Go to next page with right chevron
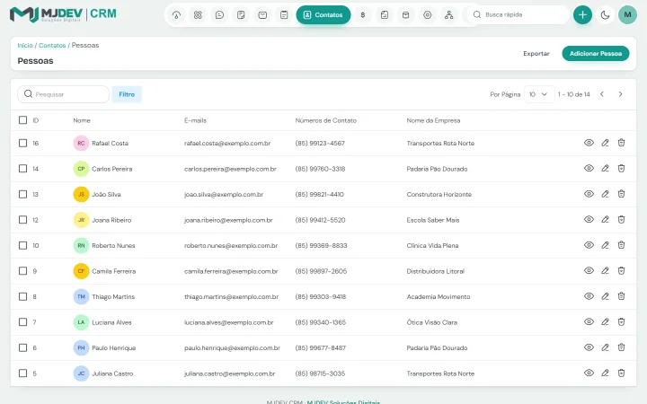The width and height of the screenshot is (647, 404). point(620,94)
